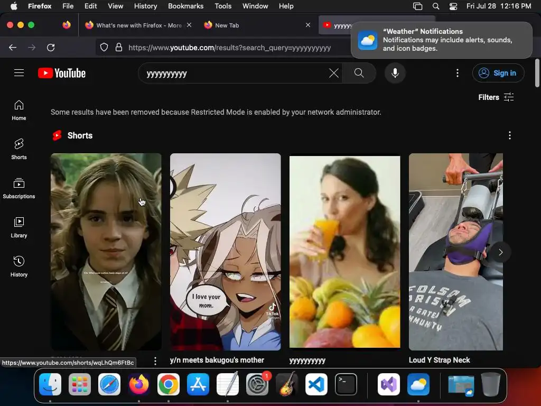Open the Tools menu

pyautogui.click(x=223, y=6)
